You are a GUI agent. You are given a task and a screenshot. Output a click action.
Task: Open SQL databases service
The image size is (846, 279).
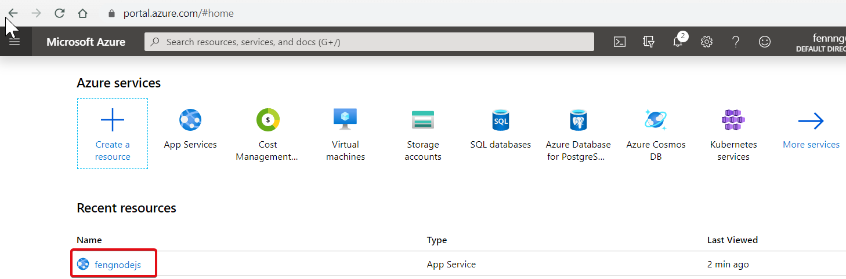coord(500,130)
